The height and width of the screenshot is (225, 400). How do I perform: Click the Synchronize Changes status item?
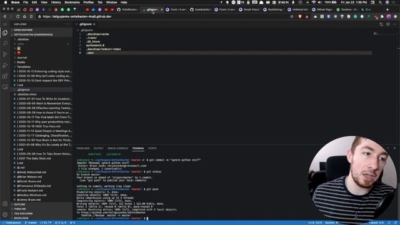(46, 222)
